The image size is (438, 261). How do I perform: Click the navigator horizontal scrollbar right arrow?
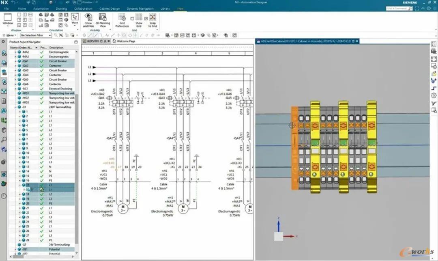click(x=73, y=256)
